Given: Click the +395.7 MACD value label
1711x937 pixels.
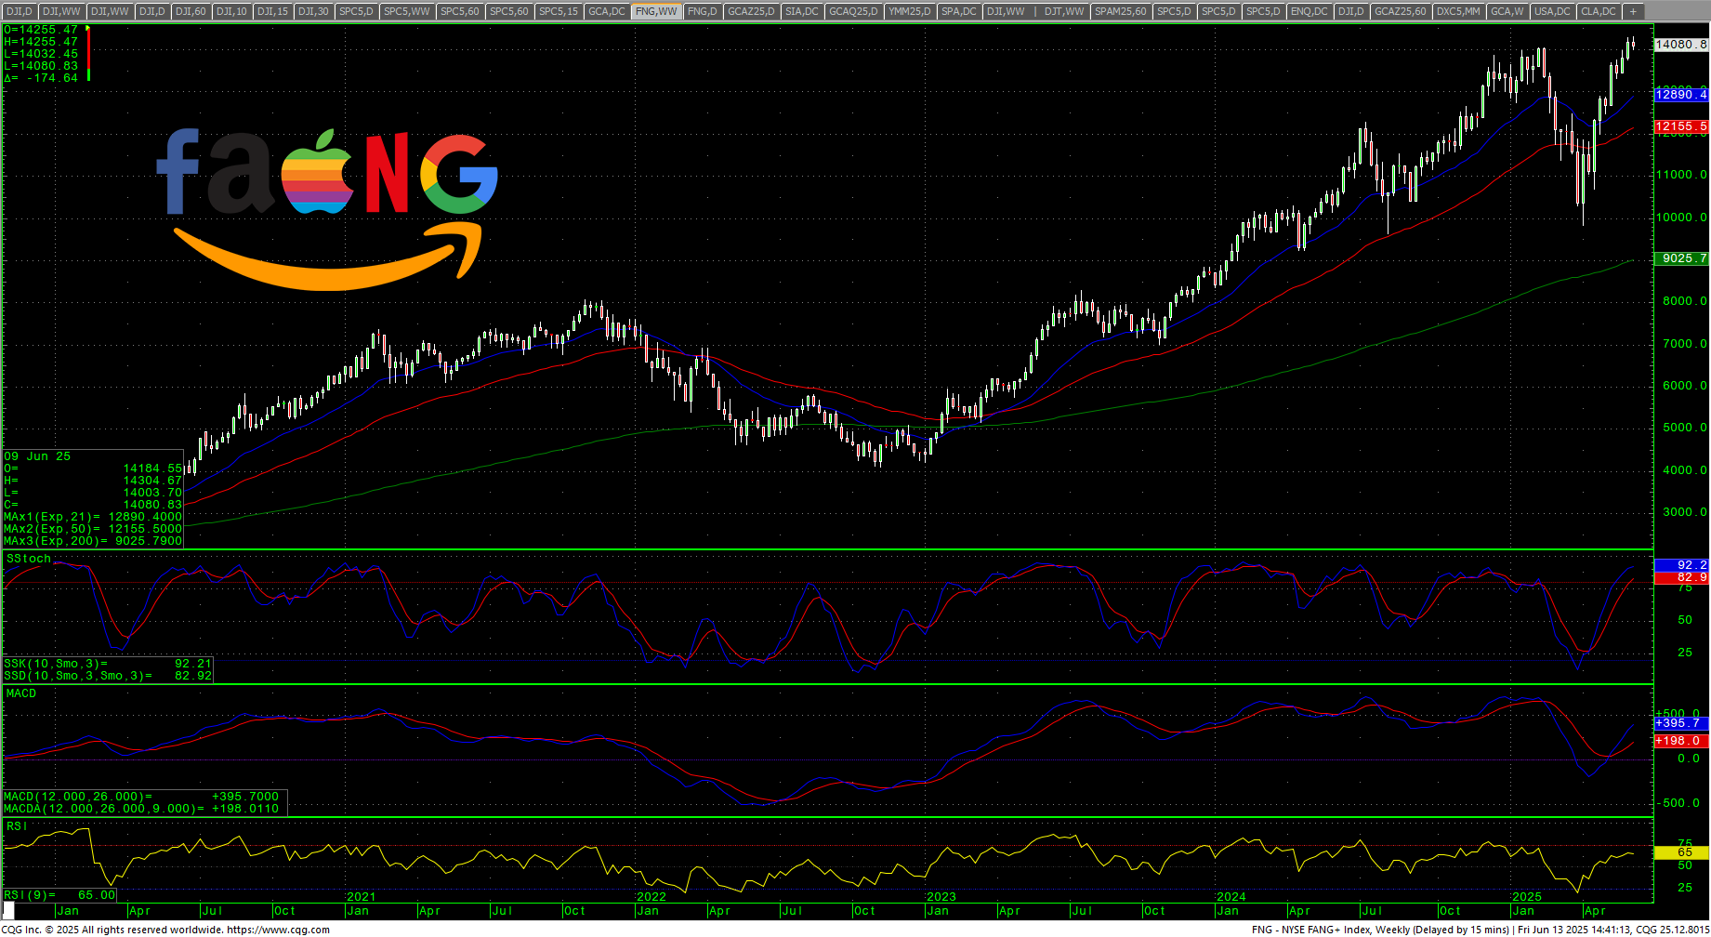Looking at the screenshot, I should (x=1681, y=723).
